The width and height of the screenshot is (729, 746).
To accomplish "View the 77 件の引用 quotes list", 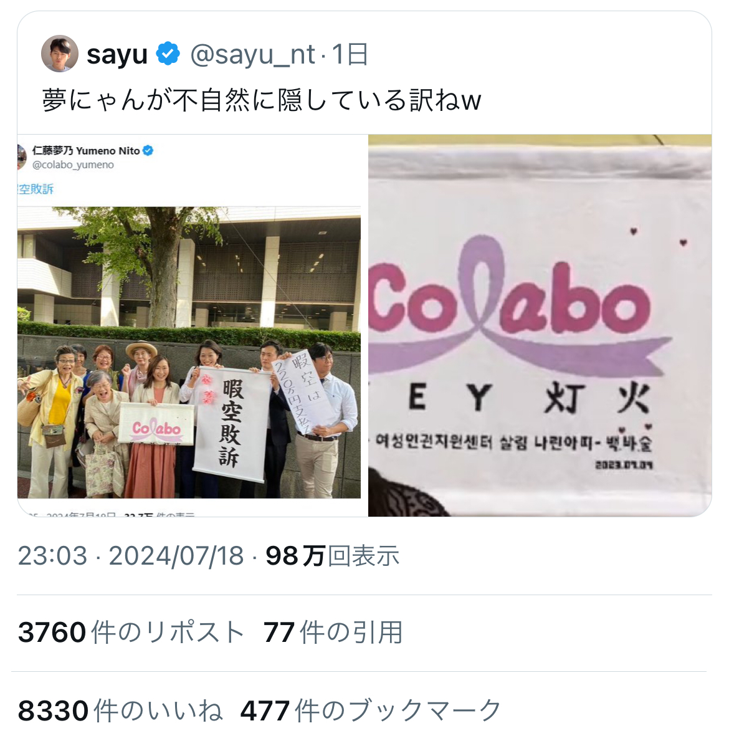I will pyautogui.click(x=333, y=633).
